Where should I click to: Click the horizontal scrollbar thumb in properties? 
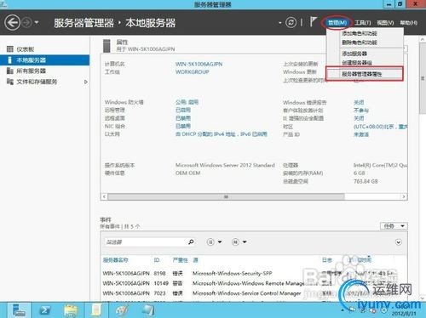coord(226,196)
